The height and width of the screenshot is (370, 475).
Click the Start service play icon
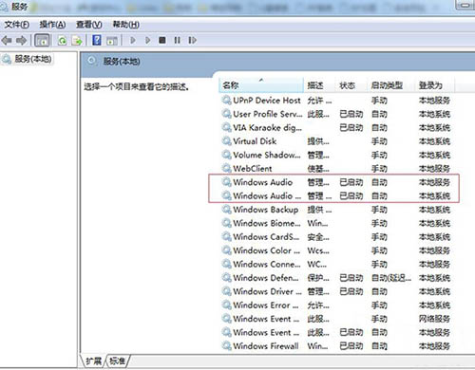133,40
